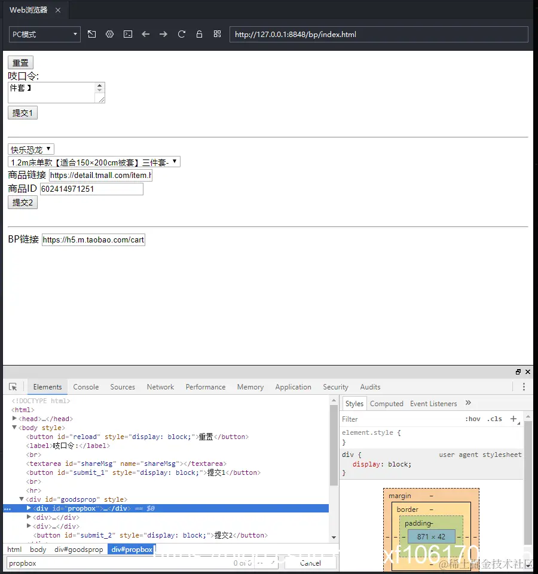Viewport: 538px width, 574px height.
Task: Open the 快乐恐龙 dropdown
Action: [x=31, y=149]
